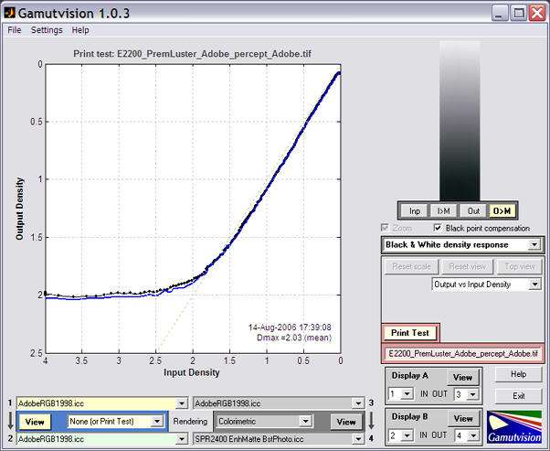Select the I>M display mode button
The image size is (550, 451).
tap(444, 210)
